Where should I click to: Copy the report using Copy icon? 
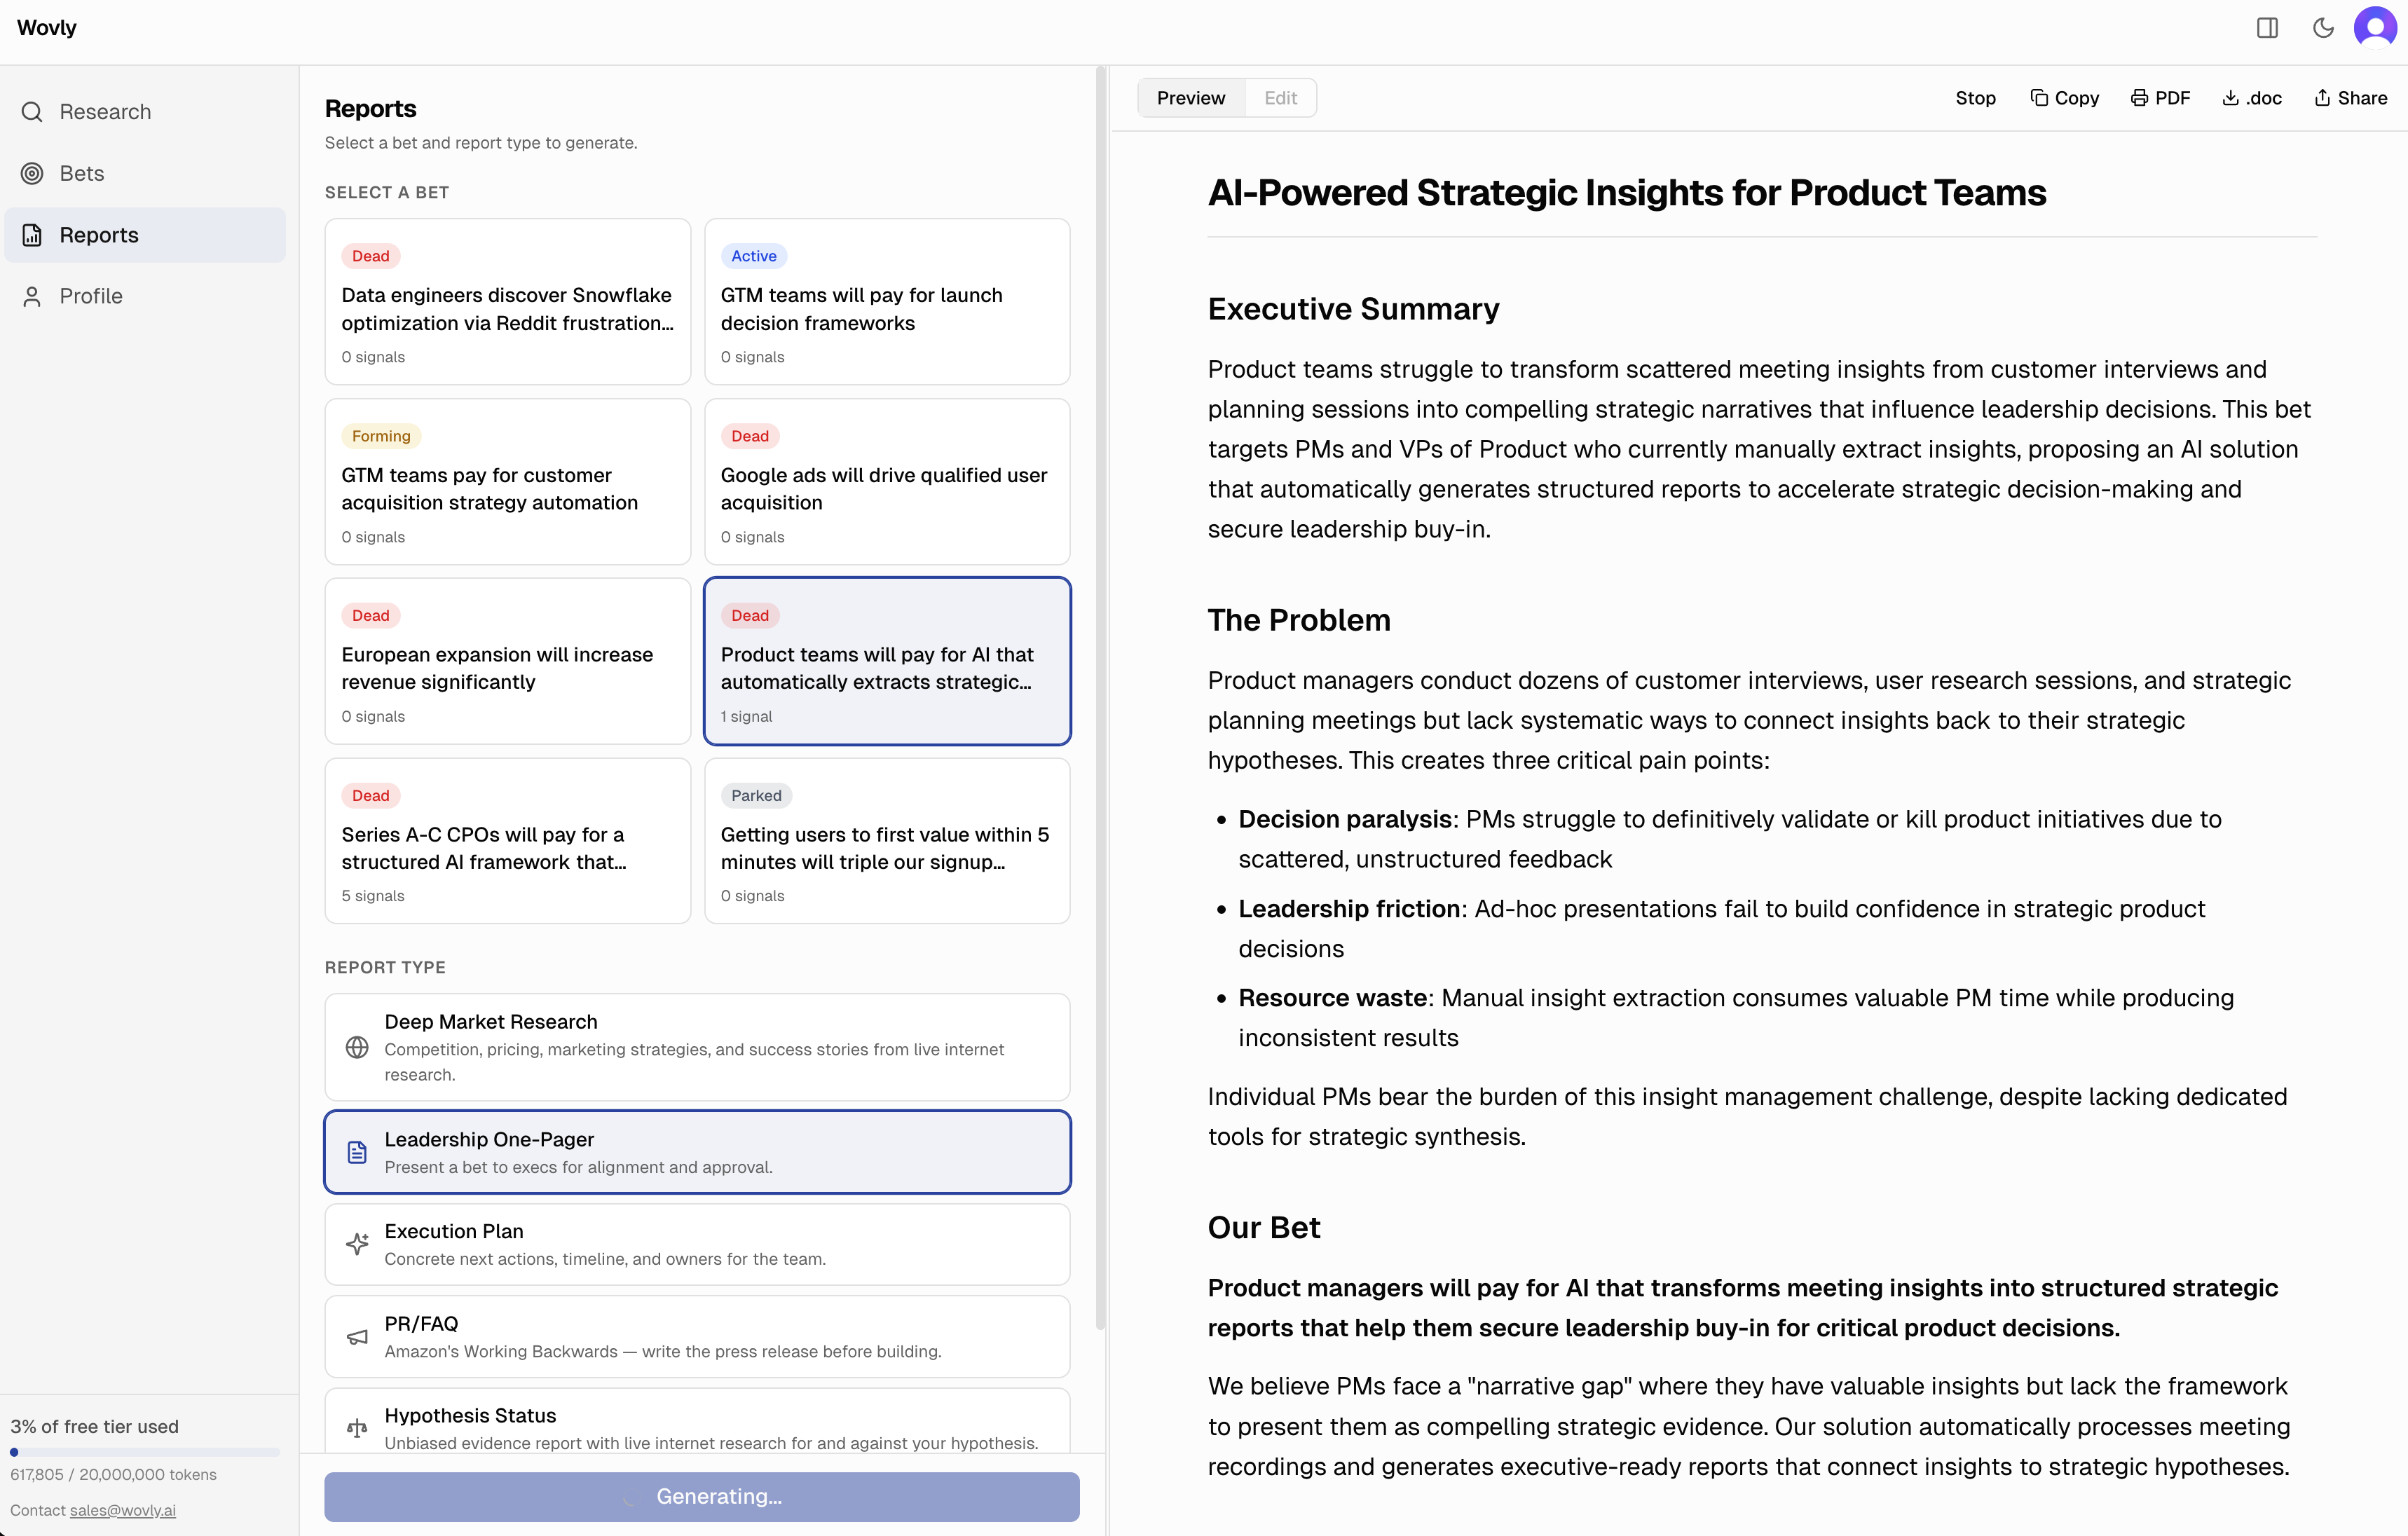2064,98
